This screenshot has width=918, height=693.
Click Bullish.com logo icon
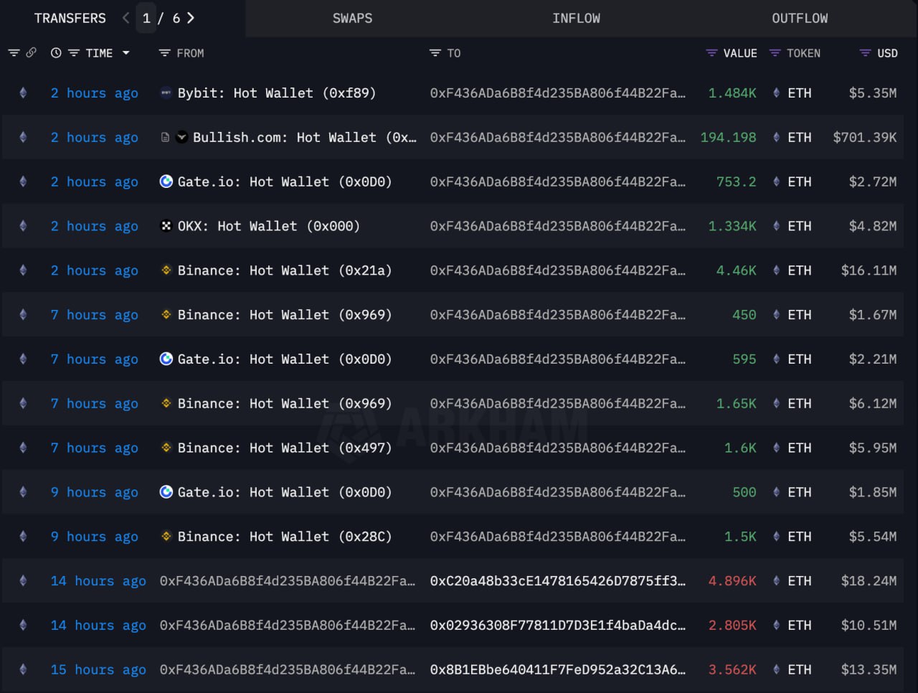(x=182, y=137)
